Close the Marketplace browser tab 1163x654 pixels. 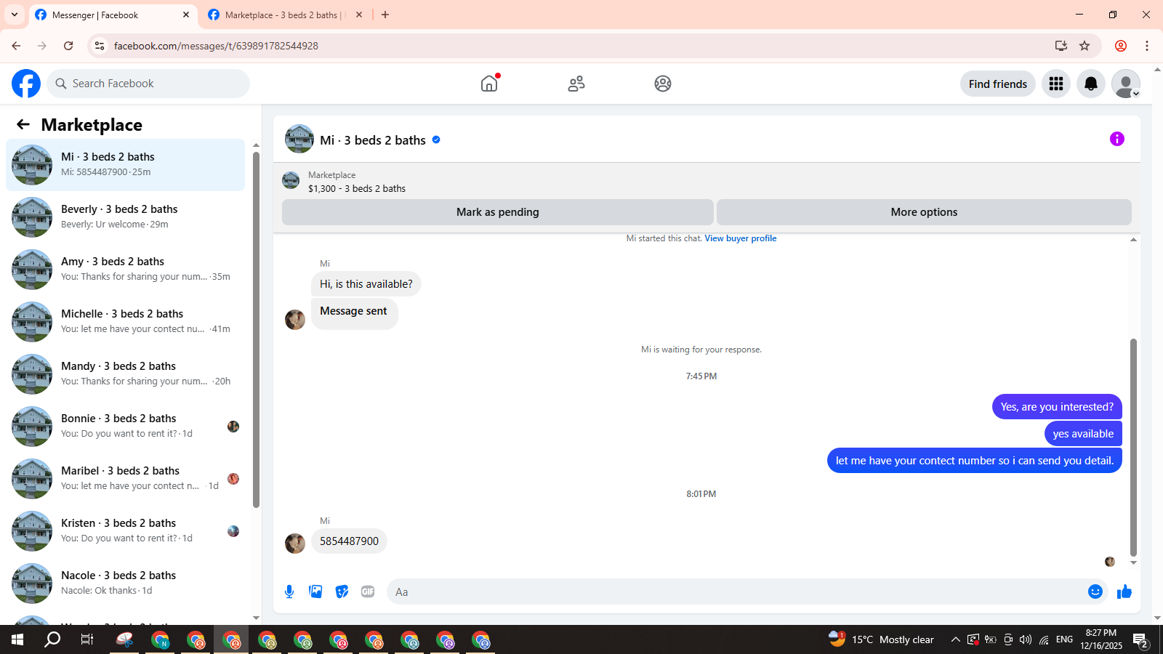[x=358, y=15]
